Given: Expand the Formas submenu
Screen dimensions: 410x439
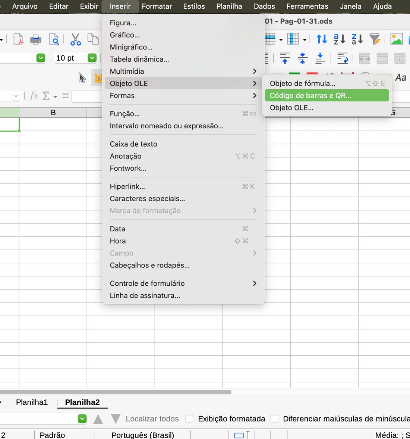Looking at the screenshot, I should (x=183, y=96).
